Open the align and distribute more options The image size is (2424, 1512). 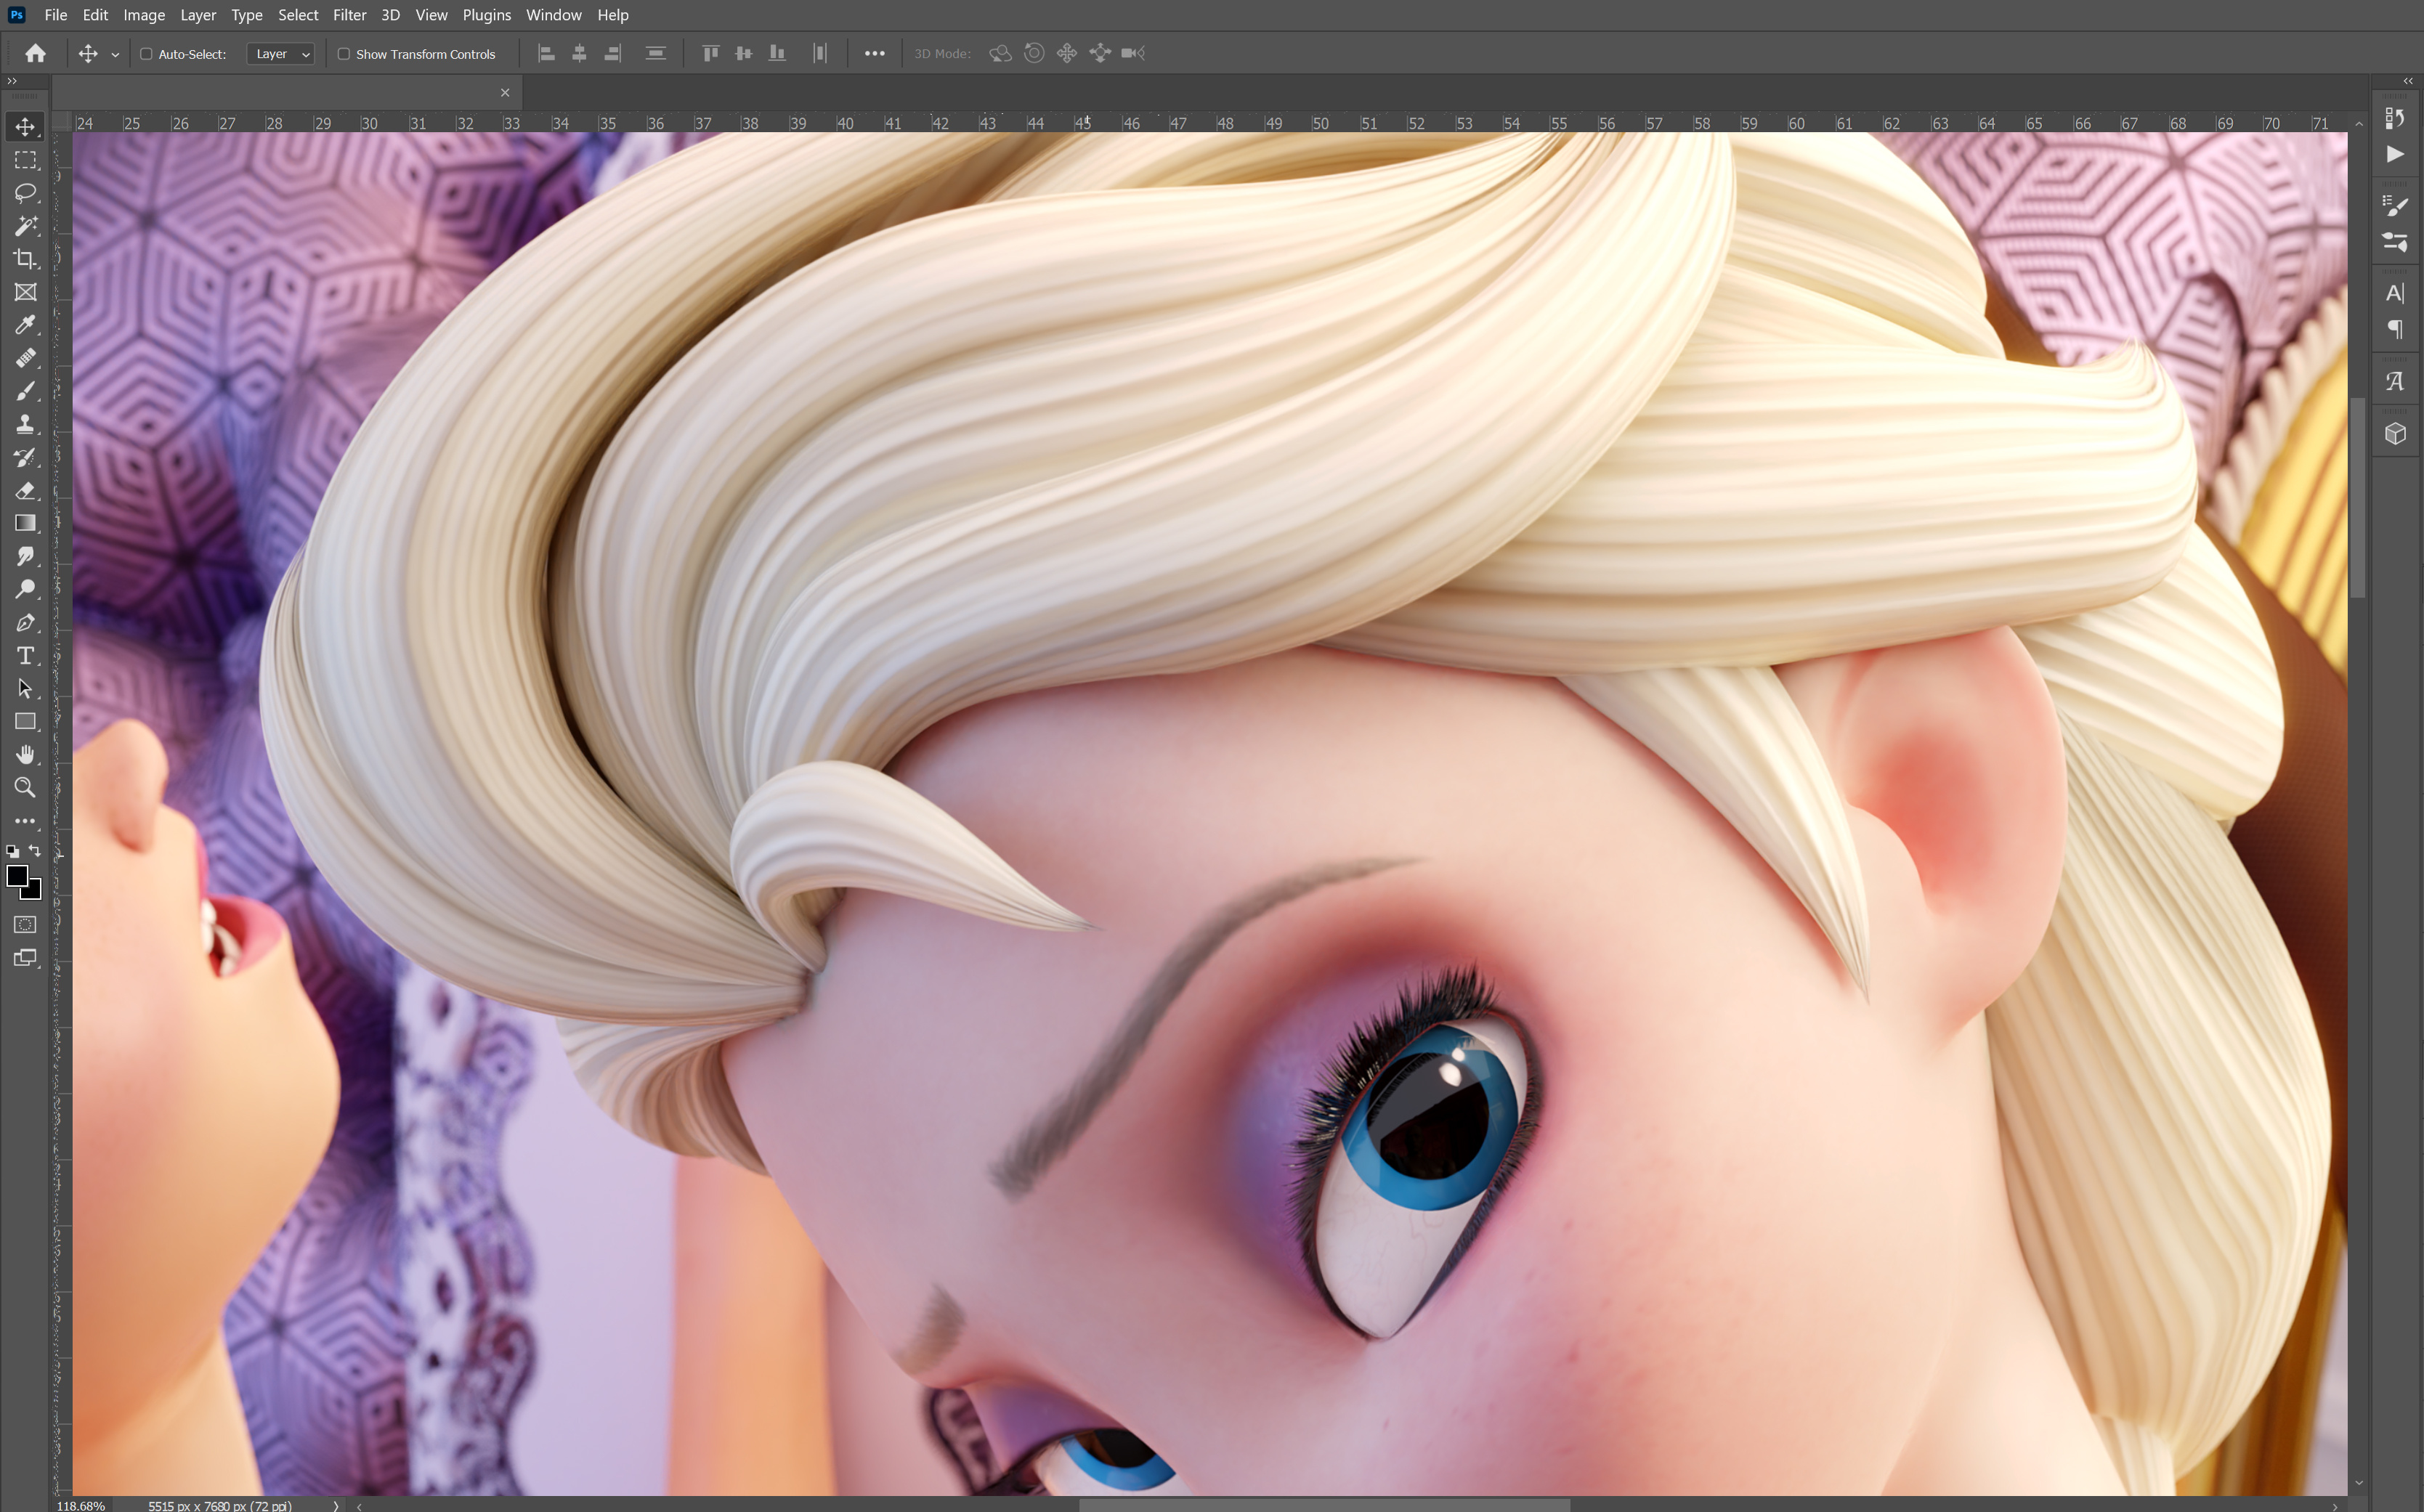pyautogui.click(x=874, y=54)
